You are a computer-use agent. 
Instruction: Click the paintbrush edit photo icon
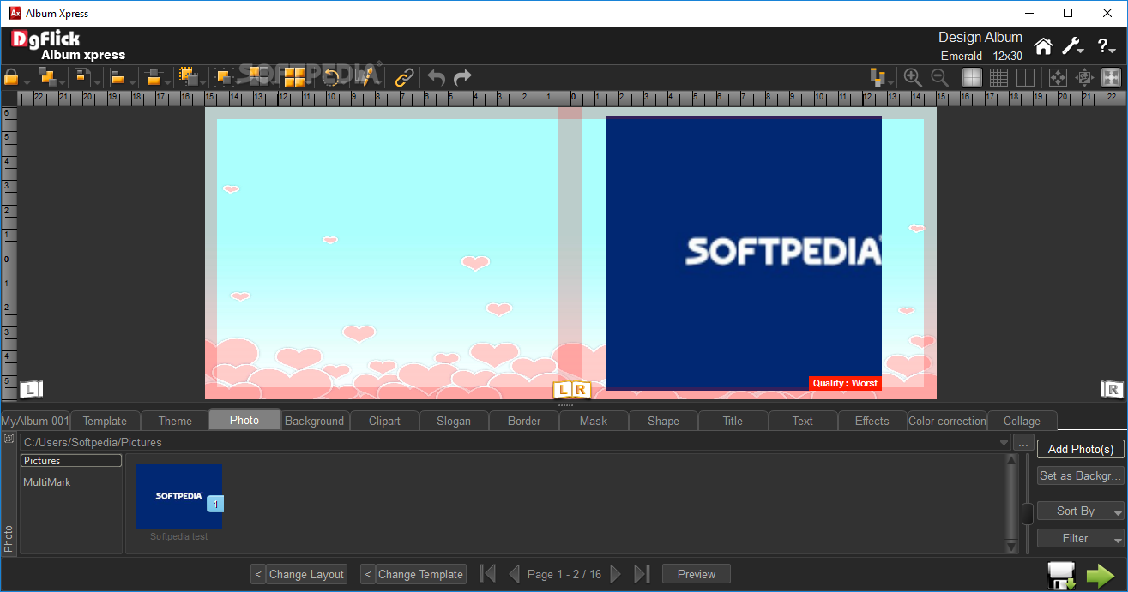[x=365, y=77]
